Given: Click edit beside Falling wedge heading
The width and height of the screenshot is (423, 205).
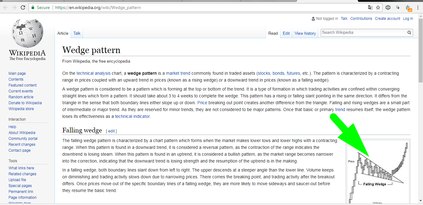Looking at the screenshot, I should pos(111,131).
